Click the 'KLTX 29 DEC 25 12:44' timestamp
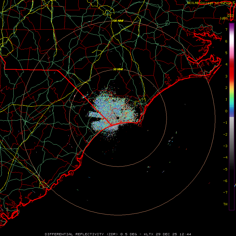 (x=168, y=234)
